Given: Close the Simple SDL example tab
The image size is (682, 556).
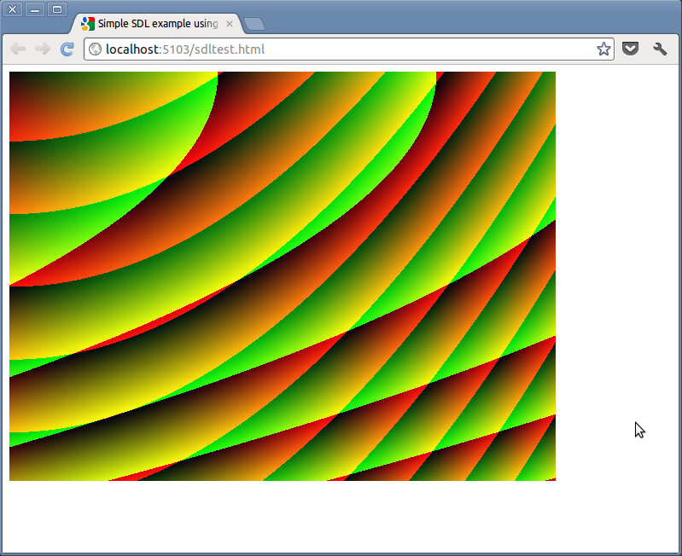Looking at the screenshot, I should [x=229, y=24].
